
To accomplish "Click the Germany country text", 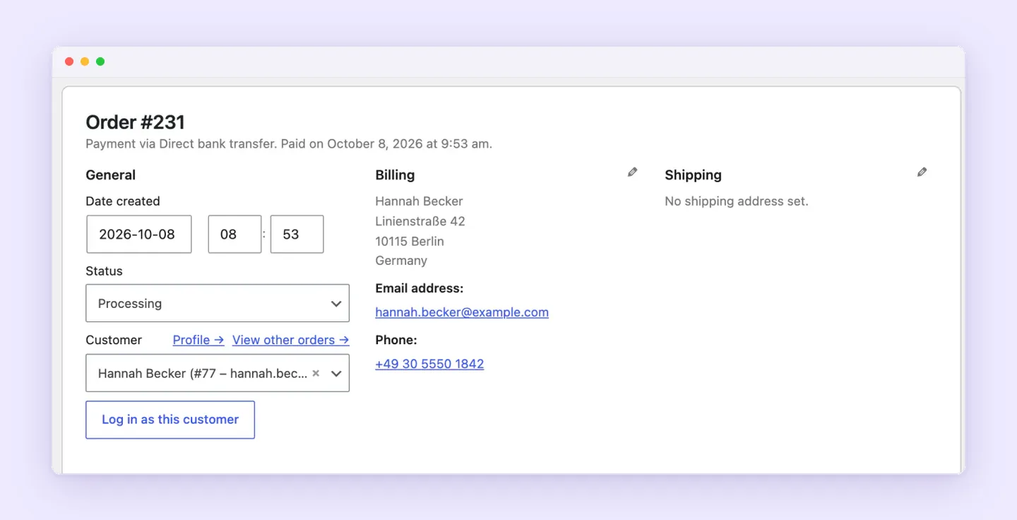I will click(x=401, y=261).
